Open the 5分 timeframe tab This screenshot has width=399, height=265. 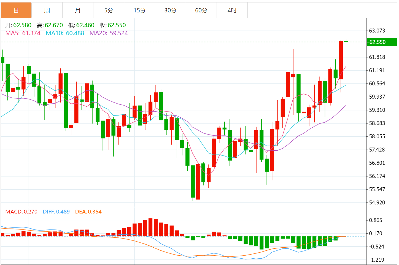[109, 10]
